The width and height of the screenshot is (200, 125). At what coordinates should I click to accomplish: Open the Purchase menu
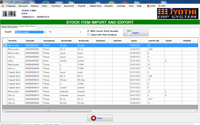click(56, 6)
